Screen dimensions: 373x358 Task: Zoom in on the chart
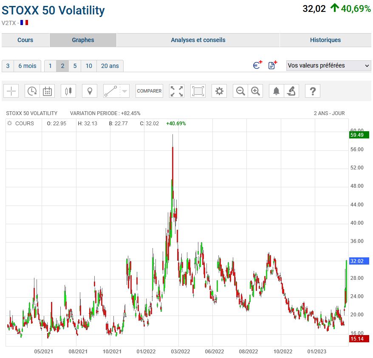(x=255, y=91)
